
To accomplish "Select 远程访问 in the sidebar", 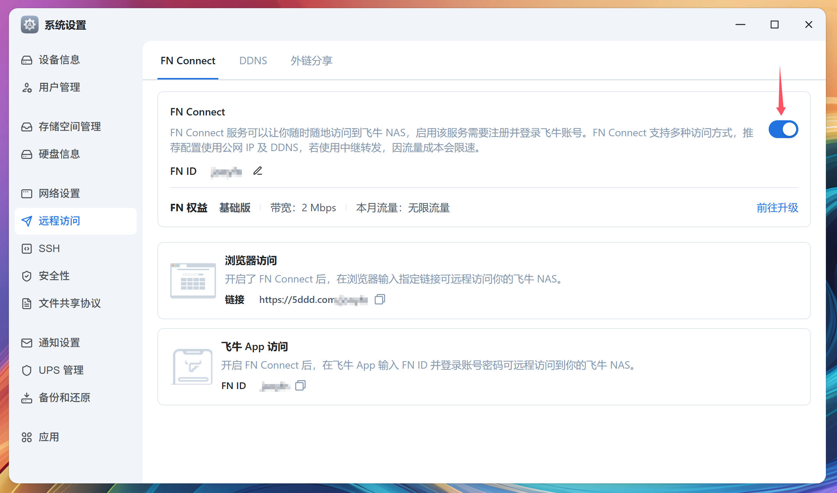I will point(59,221).
